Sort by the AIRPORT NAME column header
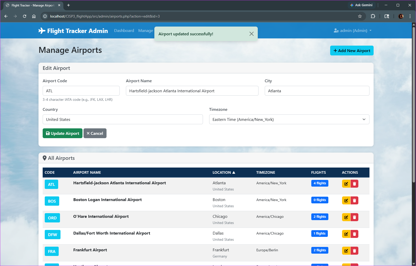This screenshot has width=416, height=266. [x=87, y=172]
